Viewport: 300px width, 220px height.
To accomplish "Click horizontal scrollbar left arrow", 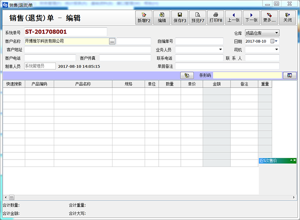I will [6, 197].
